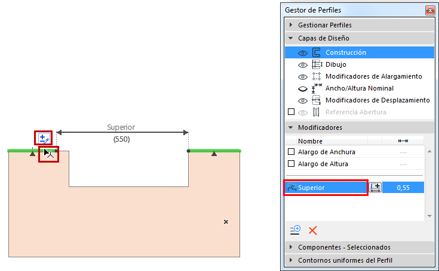The height and width of the screenshot is (271, 439).
Task: Close the Gestor de Perfiles palette
Action: (x=430, y=10)
